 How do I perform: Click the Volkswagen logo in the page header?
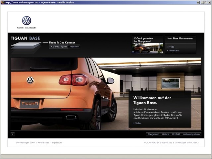[x=26, y=21]
